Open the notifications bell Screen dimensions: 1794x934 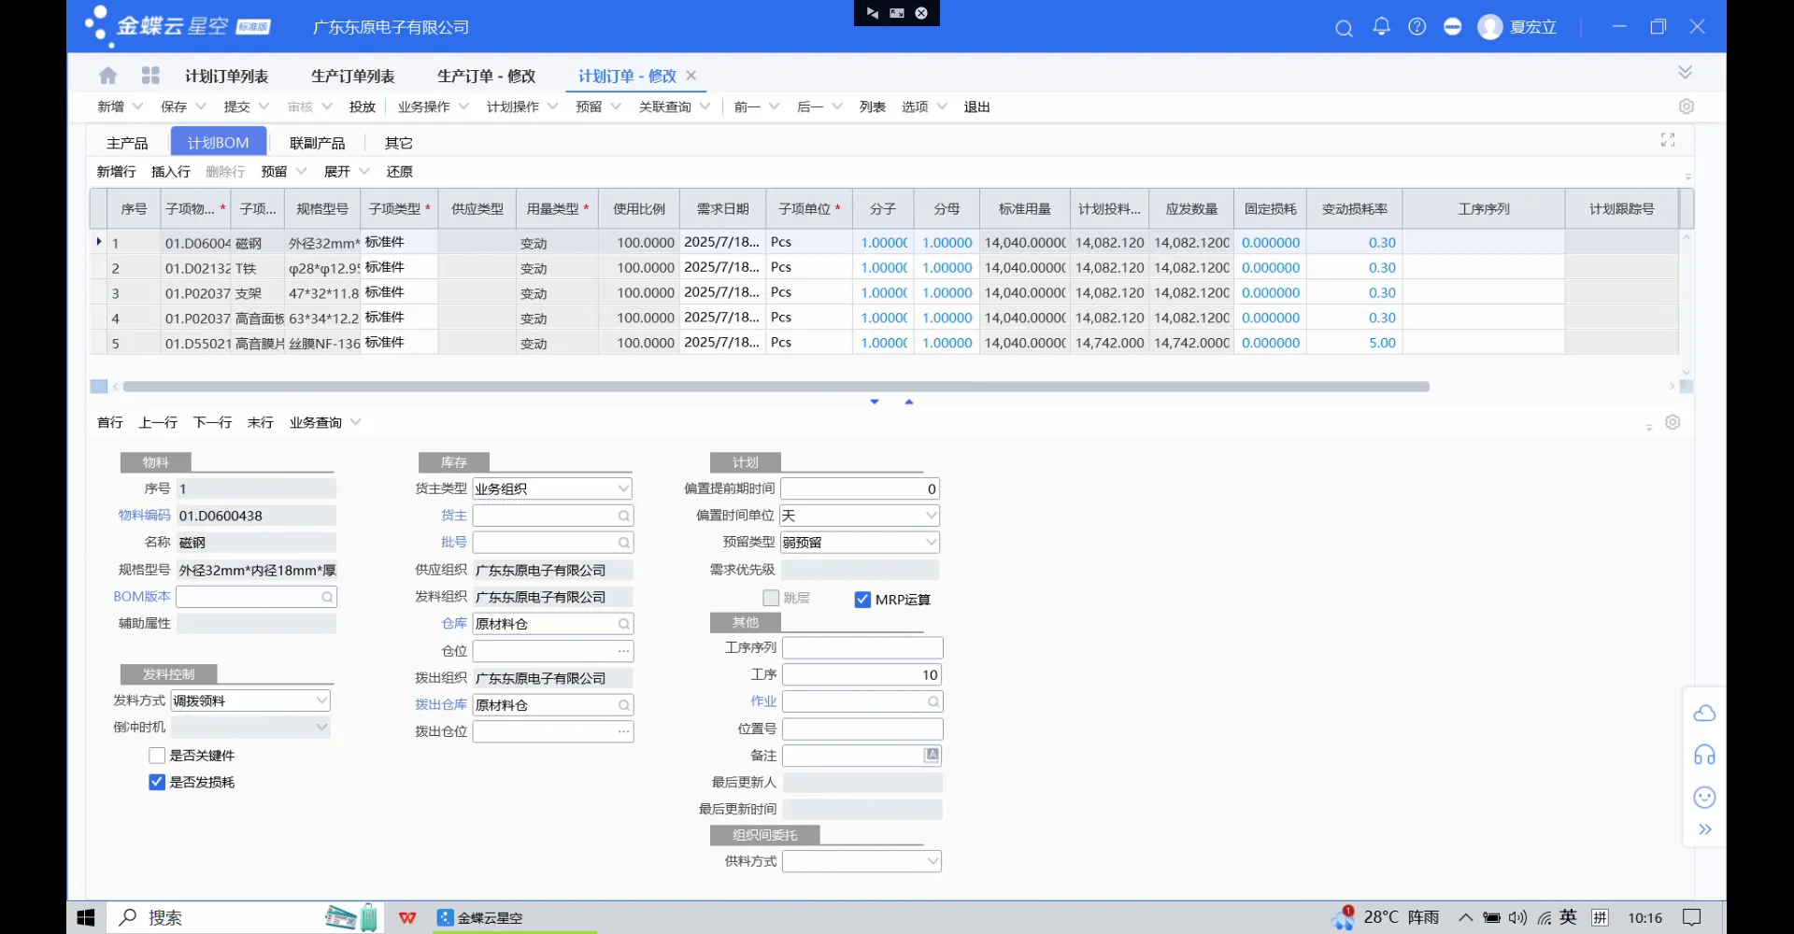pyautogui.click(x=1381, y=27)
